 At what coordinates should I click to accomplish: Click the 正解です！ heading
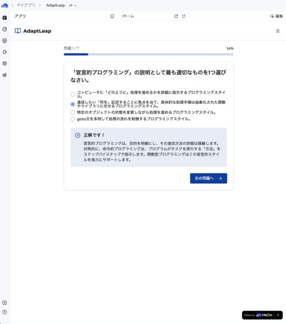click(x=94, y=135)
